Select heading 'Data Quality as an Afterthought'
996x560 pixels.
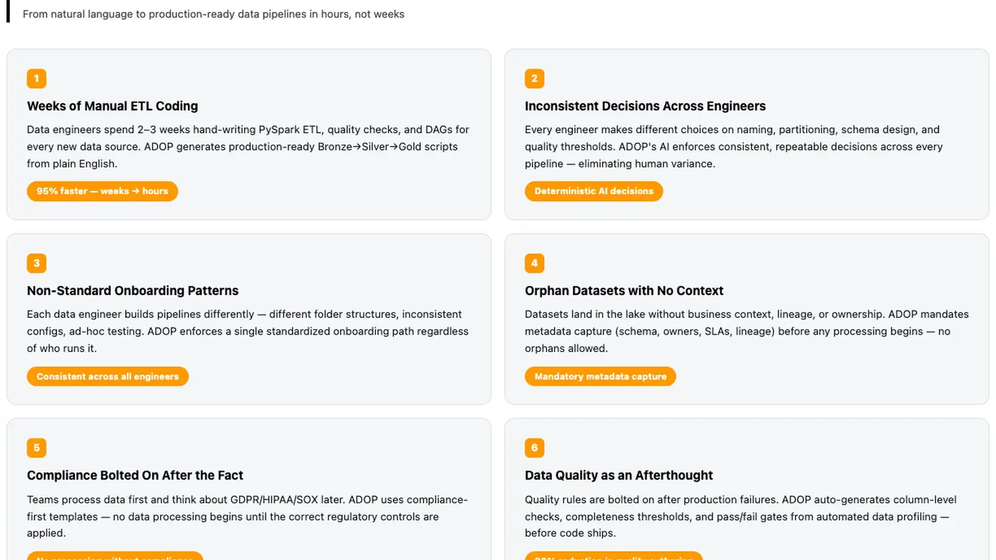pyautogui.click(x=619, y=475)
